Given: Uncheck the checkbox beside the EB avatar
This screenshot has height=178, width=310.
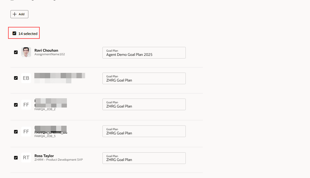Looking at the screenshot, I should (x=16, y=78).
